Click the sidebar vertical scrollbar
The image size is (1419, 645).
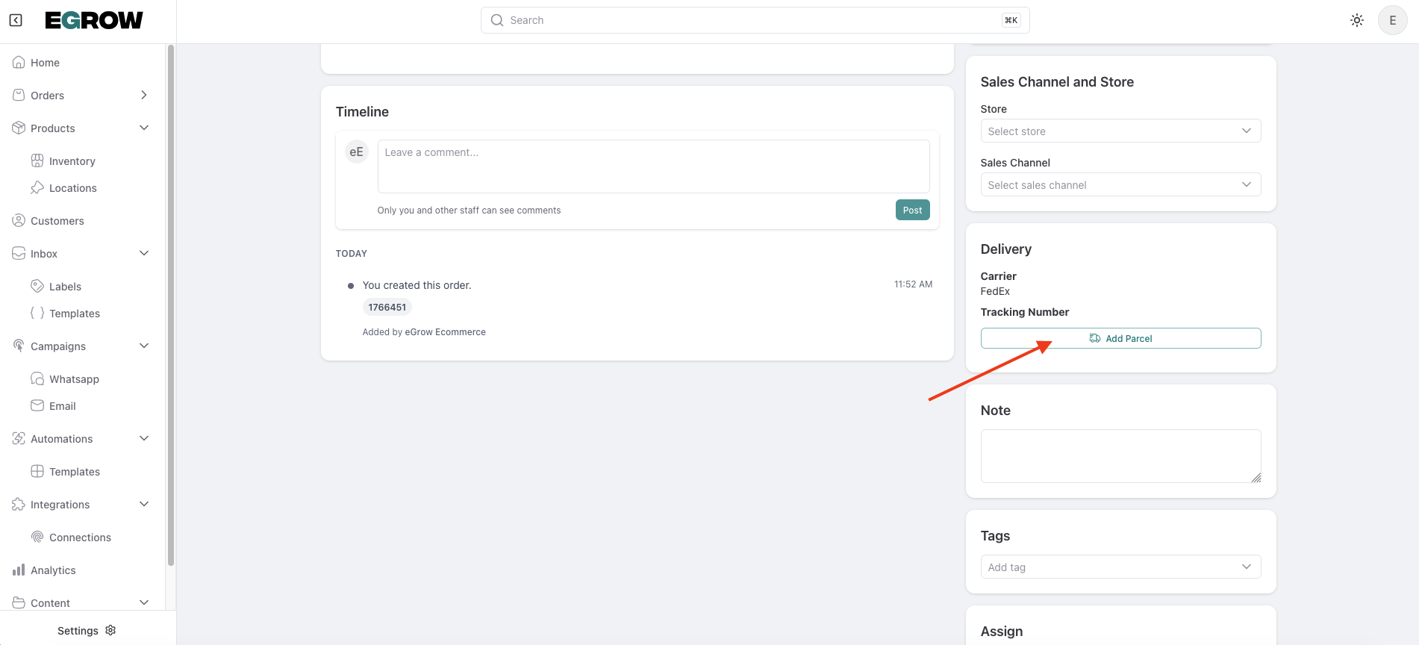tap(171, 299)
